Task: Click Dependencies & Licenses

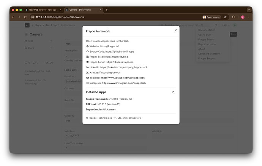Action: [x=101, y=109]
